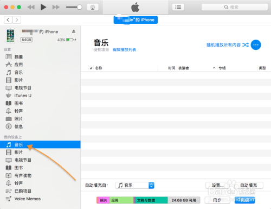Image resolution: width=271 pixels, height=209 pixels.
Task: Click the iPhone device thumbnail in the sidebar
Action: tap(10, 36)
